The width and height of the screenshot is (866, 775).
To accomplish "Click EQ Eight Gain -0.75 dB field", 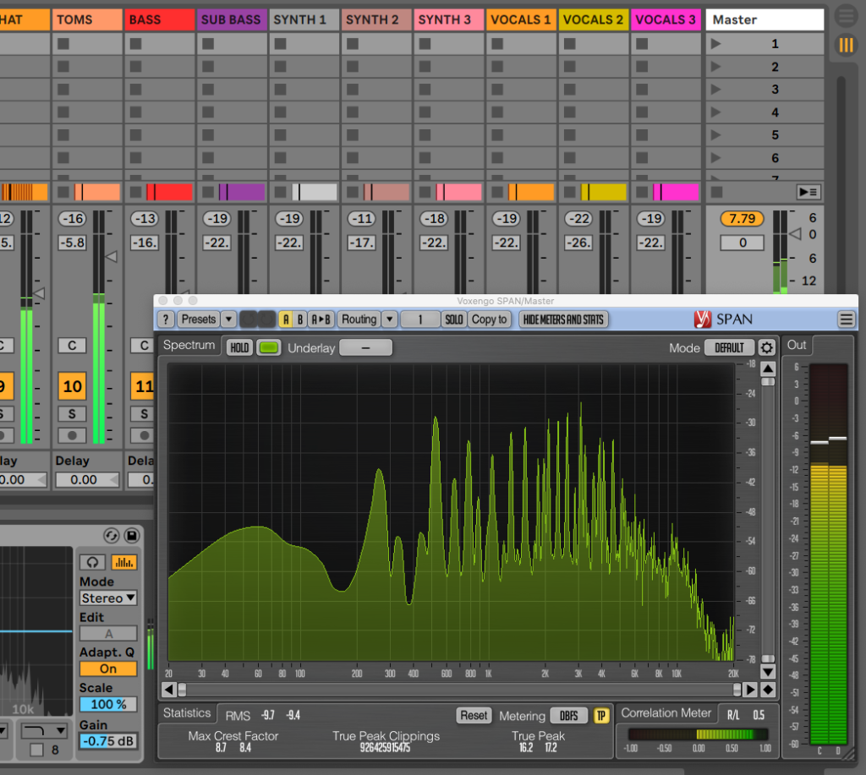I will tap(108, 741).
